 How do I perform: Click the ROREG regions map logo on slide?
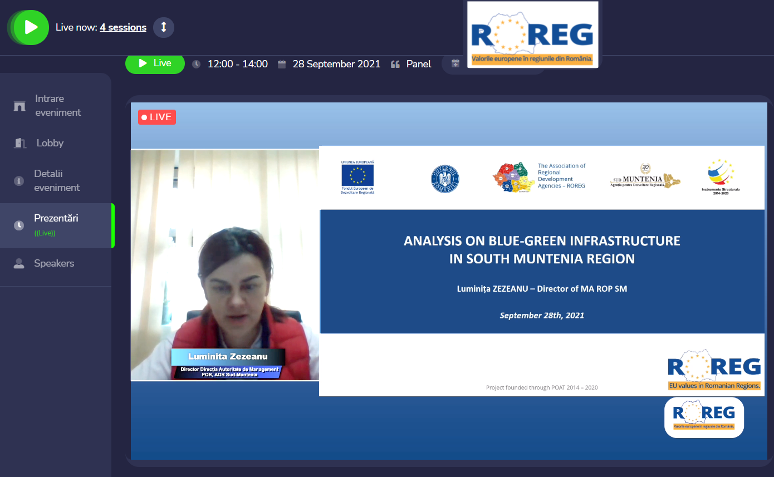[x=513, y=177]
